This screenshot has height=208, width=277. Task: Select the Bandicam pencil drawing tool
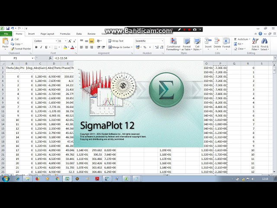[x=179, y=29]
